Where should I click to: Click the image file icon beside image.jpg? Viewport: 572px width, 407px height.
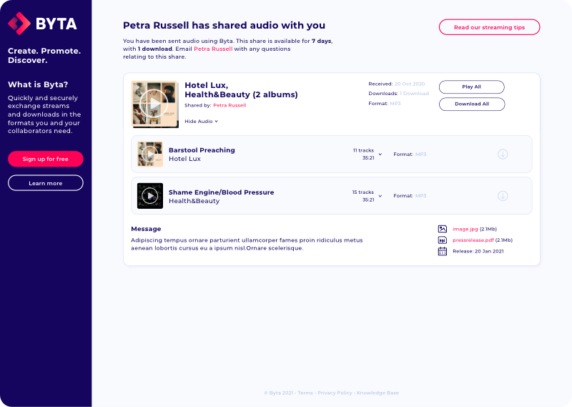pos(443,229)
